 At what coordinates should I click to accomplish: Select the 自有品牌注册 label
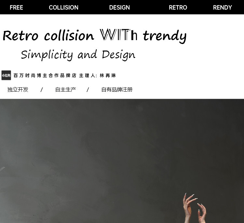pyautogui.click(x=117, y=90)
